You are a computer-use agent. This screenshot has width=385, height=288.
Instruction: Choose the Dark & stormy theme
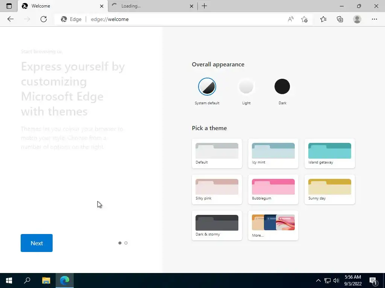coord(217,225)
